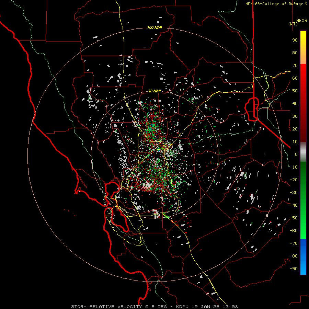The image size is (309, 309).
Task: Click the 90 value on the velocity scale
Action: point(295,40)
